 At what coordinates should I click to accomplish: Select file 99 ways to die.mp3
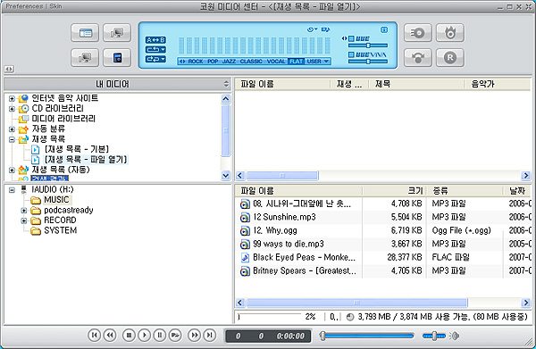tap(289, 244)
